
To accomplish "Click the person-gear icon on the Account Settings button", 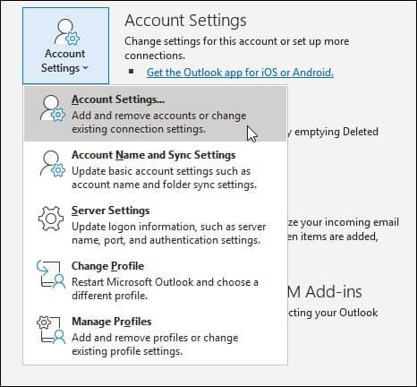I will point(67,32).
